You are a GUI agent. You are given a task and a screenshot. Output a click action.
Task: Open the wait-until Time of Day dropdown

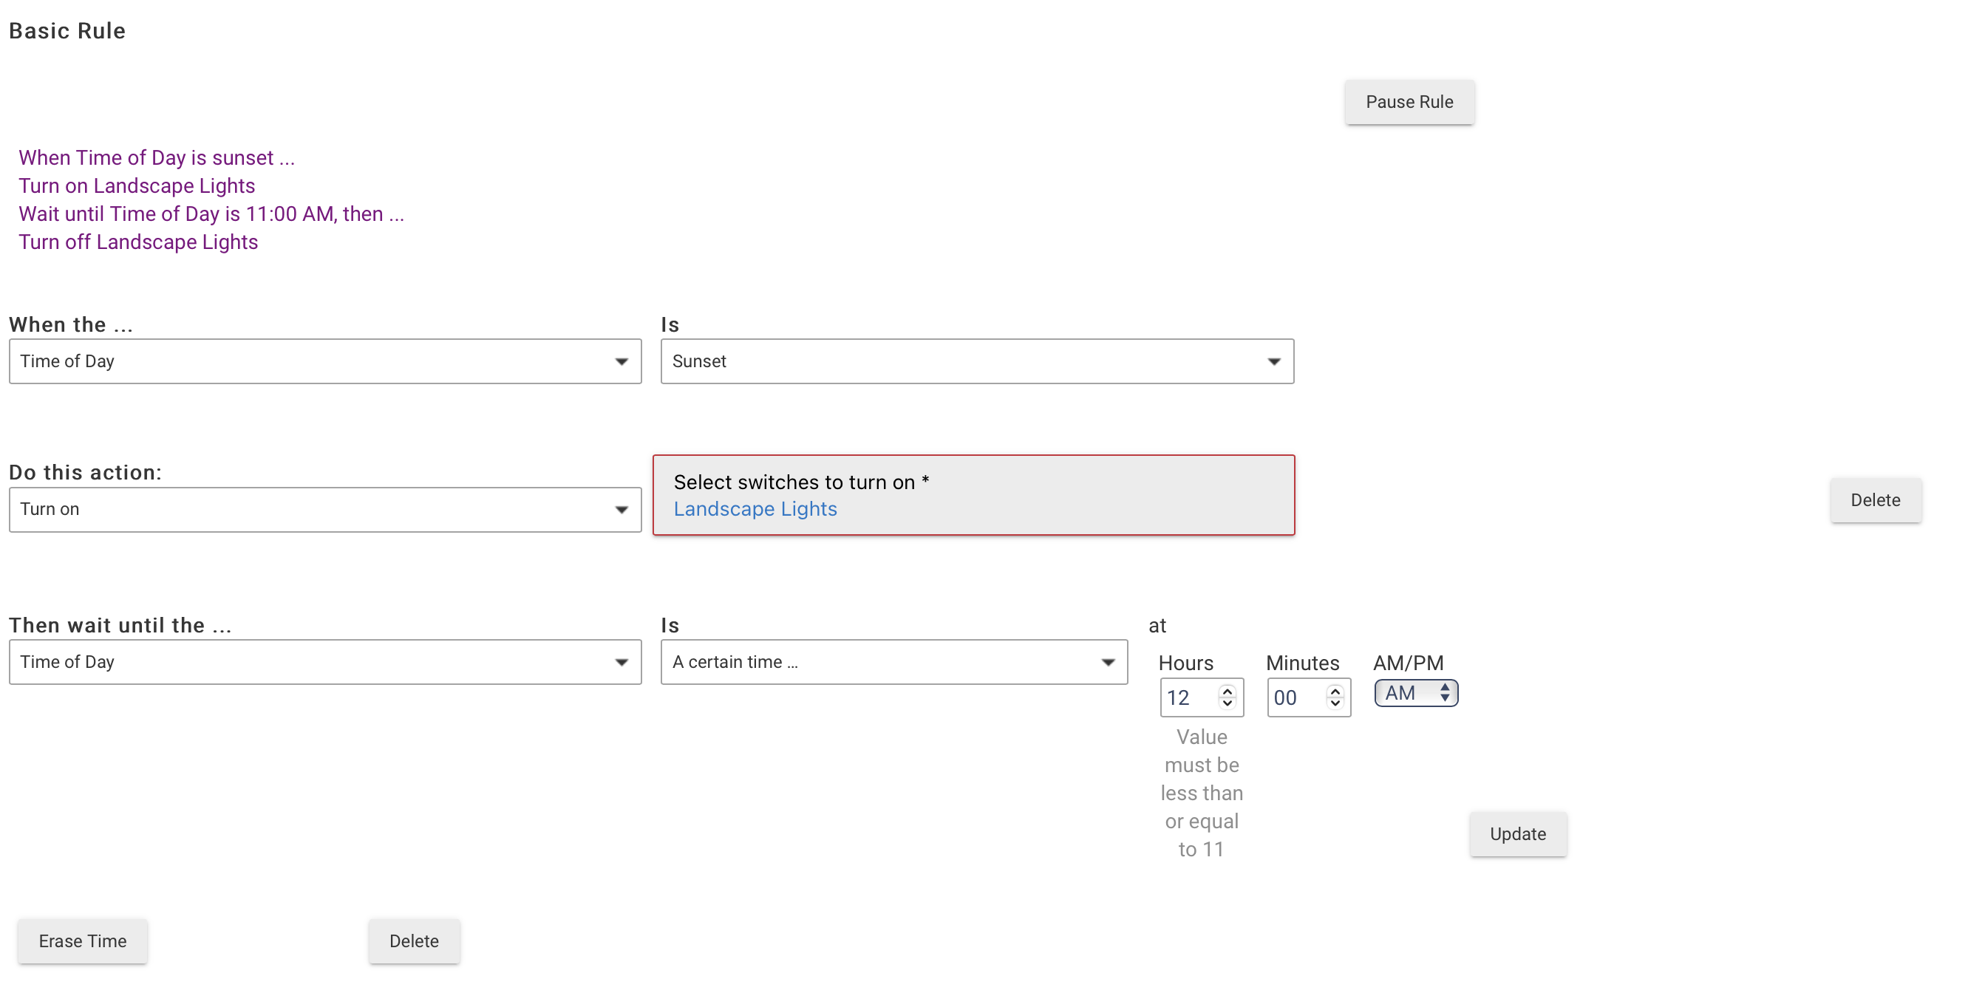(x=324, y=662)
